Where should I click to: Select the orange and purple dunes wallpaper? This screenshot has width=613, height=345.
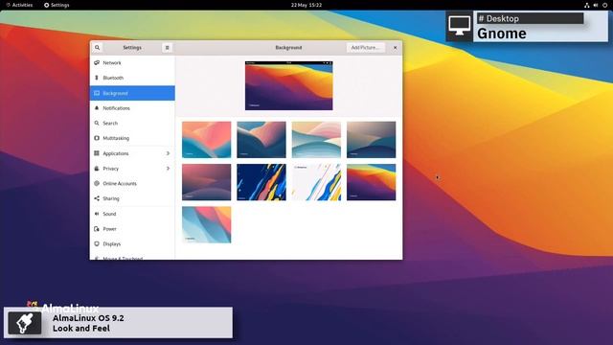[371, 182]
